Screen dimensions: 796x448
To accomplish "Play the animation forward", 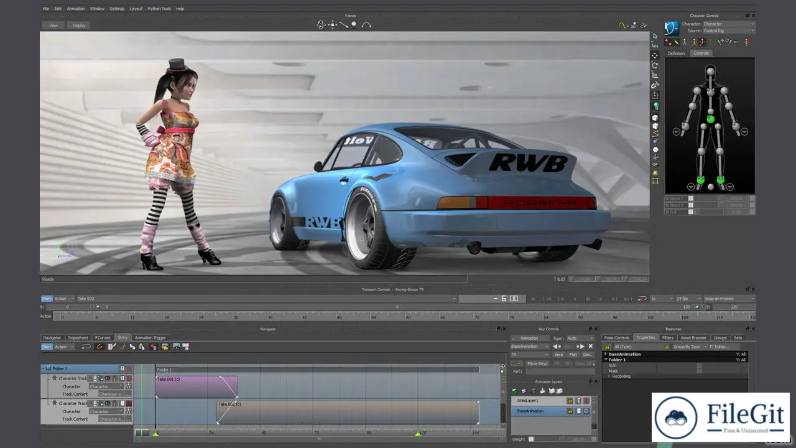I will tap(601, 299).
